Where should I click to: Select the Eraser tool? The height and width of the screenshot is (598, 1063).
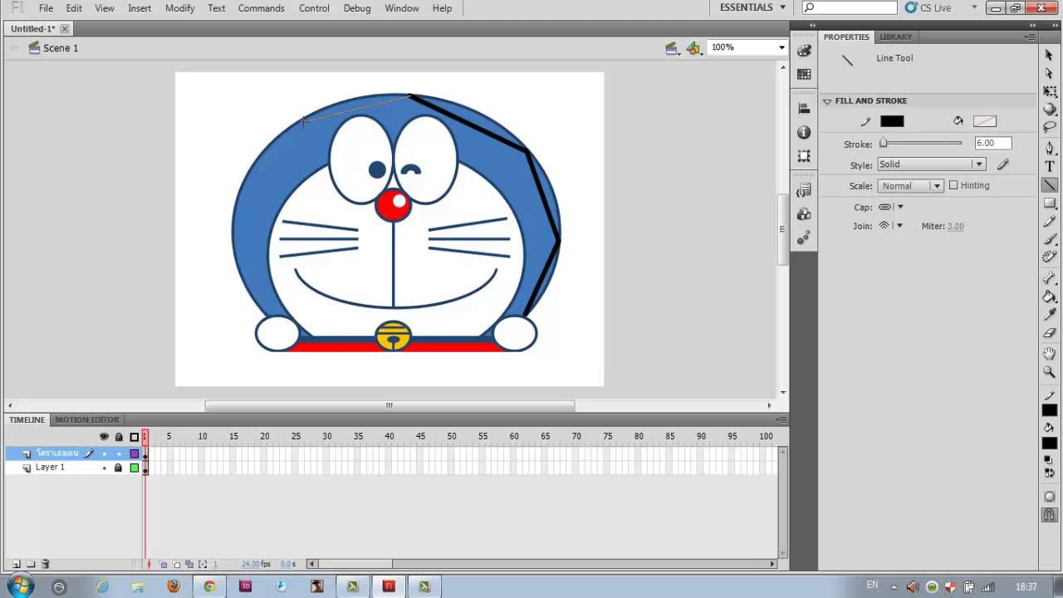(1050, 334)
